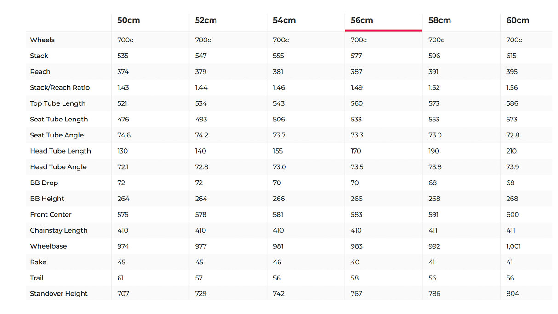Select the 58cm size column

[x=439, y=20]
